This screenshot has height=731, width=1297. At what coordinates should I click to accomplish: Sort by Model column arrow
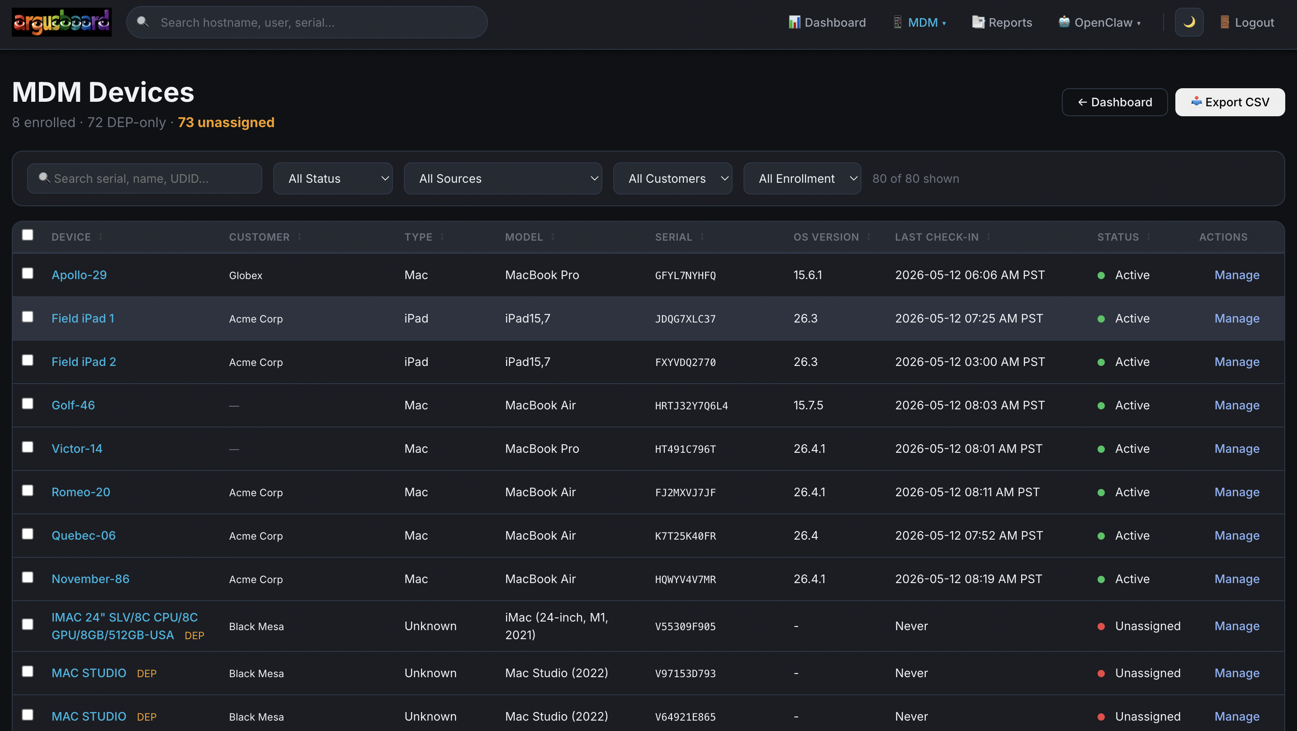point(553,237)
